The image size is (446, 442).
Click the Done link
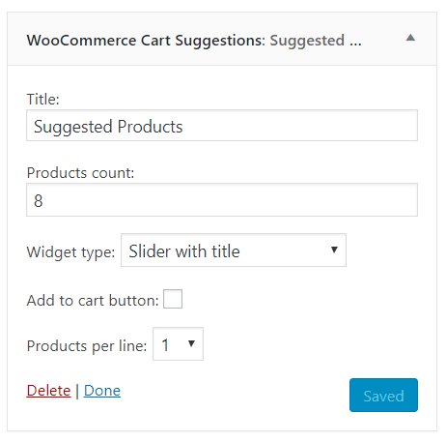[102, 391]
